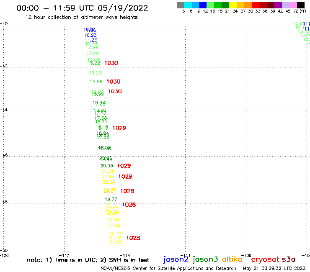Select the yellow swatch in color scale

[x=233, y=5]
